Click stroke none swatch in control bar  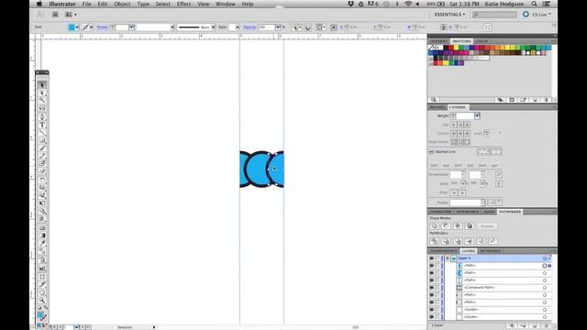point(85,27)
